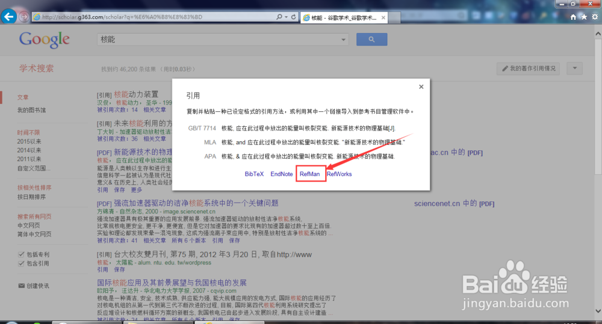
Task: Click the refresh icon in address bar
Action: [x=293, y=17]
